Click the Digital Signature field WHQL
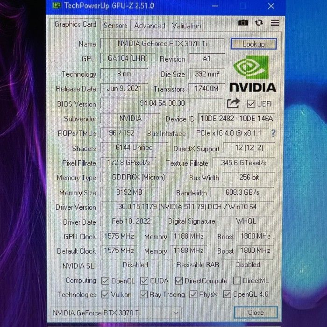 [x=246, y=221]
